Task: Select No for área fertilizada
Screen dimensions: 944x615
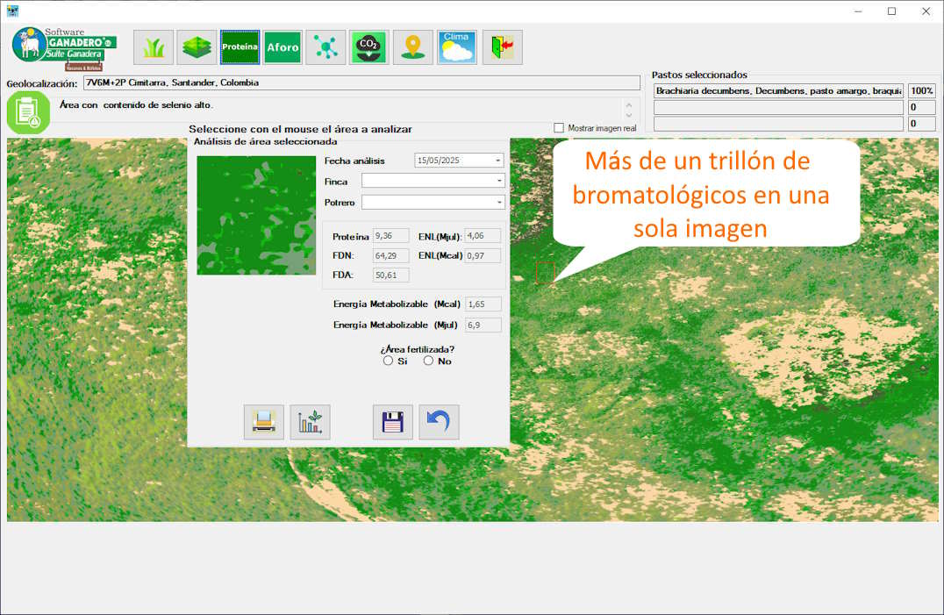Action: (x=428, y=361)
